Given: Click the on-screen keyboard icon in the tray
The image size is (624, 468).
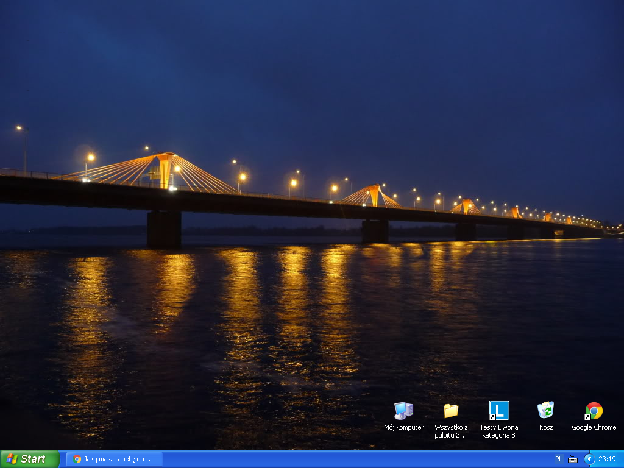Looking at the screenshot, I should click(x=573, y=459).
